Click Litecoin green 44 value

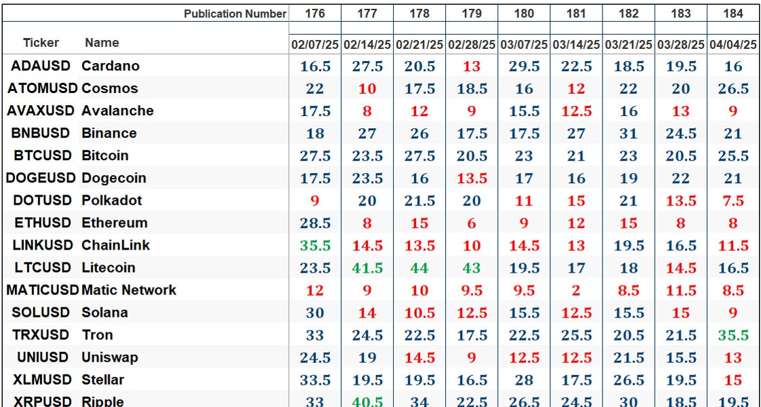[419, 268]
